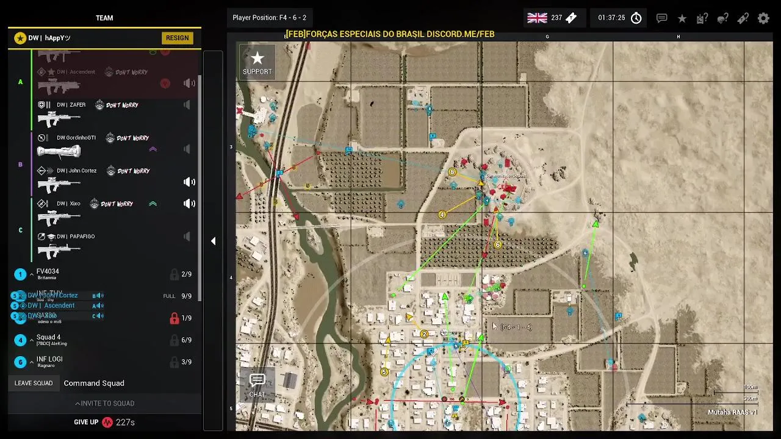
Task: Click the green arrow marker near northeast road
Action: point(595,224)
